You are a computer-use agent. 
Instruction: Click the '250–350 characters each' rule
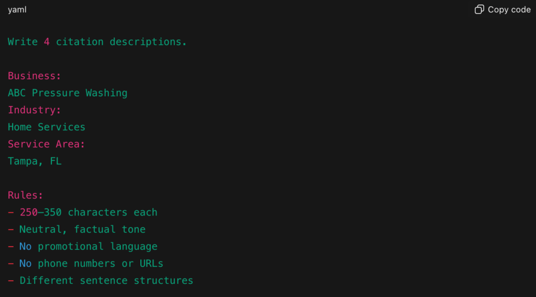88,212
